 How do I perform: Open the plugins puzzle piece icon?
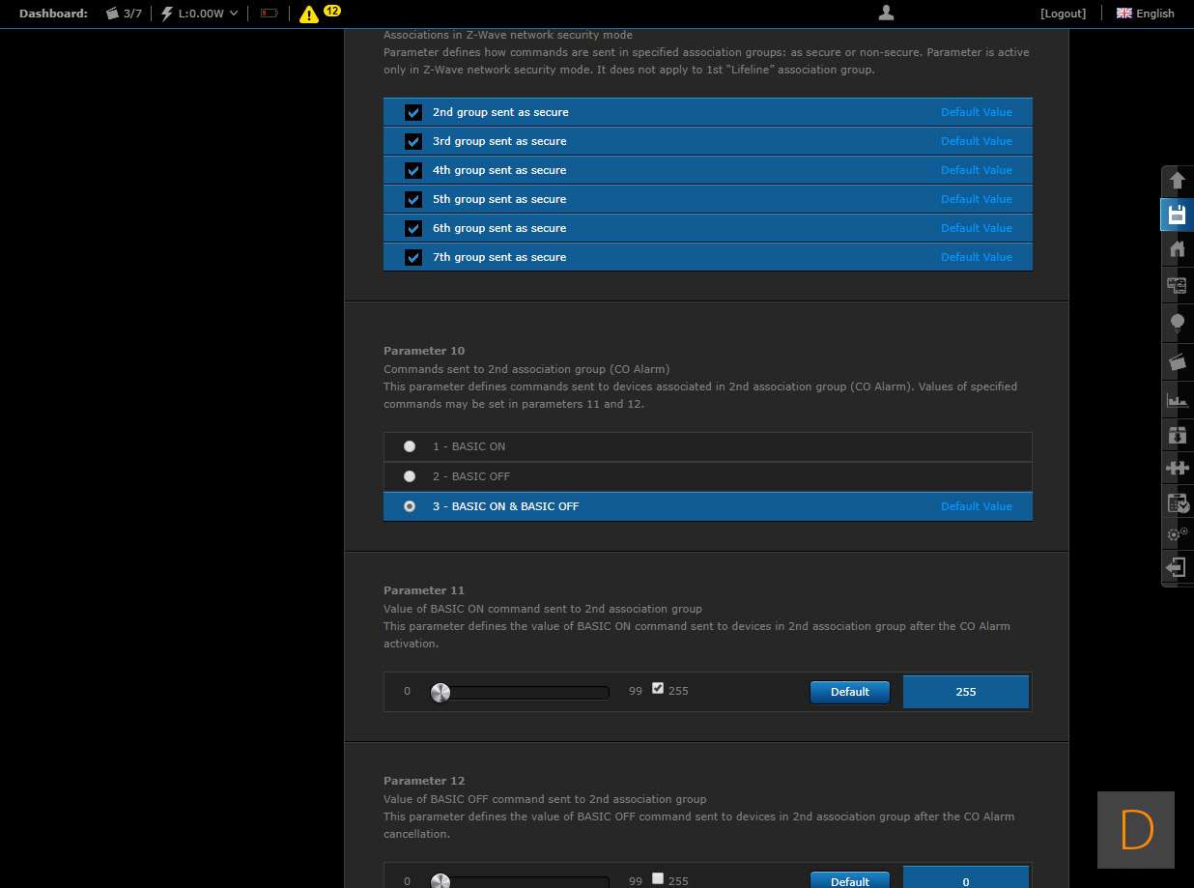[x=1177, y=468]
